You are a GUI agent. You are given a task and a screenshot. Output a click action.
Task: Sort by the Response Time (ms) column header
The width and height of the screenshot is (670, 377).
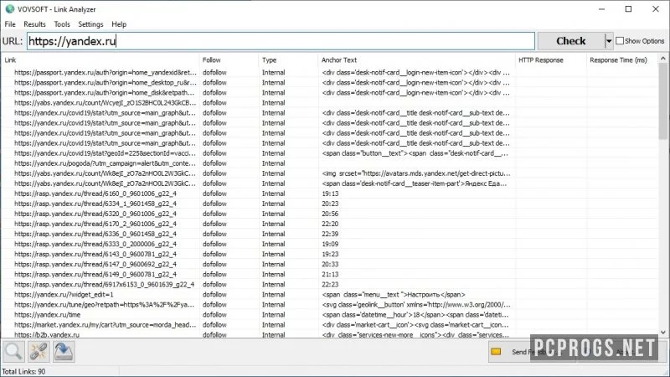pyautogui.click(x=622, y=59)
